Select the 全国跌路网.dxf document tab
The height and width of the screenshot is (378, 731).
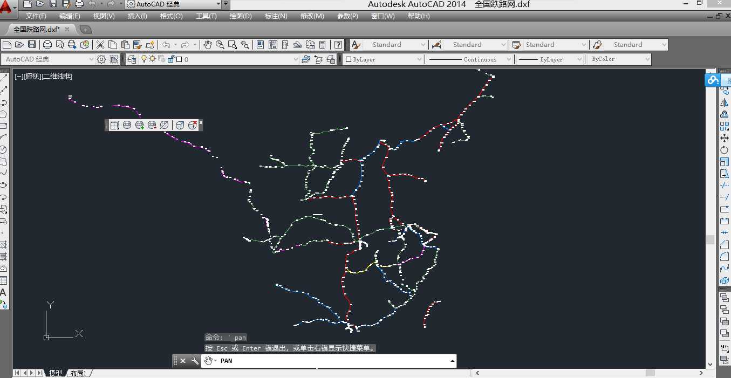click(x=37, y=29)
